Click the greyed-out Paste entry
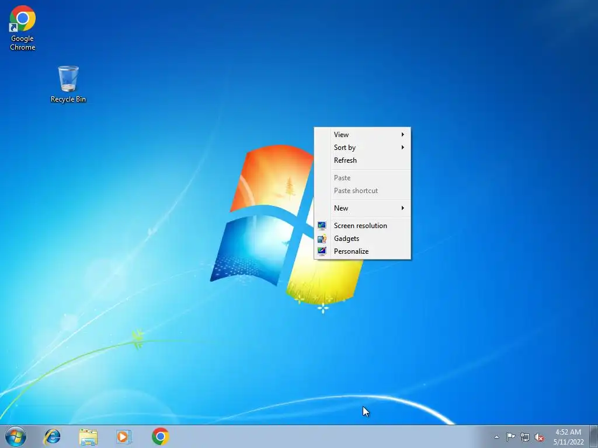Image resolution: width=598 pixels, height=448 pixels. pyautogui.click(x=362, y=178)
